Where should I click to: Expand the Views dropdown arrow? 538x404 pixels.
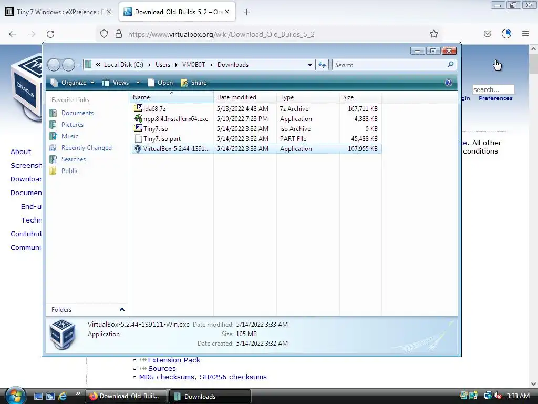(138, 83)
